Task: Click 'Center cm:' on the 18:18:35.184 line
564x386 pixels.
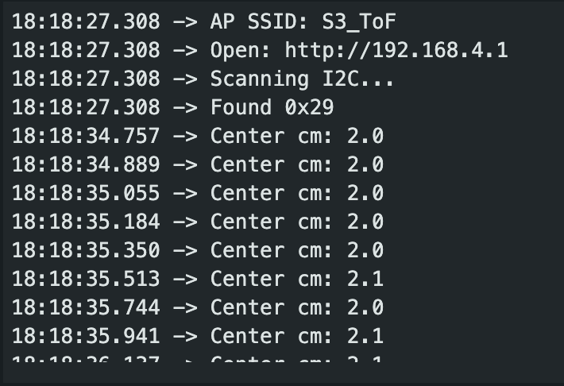Action: [272, 222]
